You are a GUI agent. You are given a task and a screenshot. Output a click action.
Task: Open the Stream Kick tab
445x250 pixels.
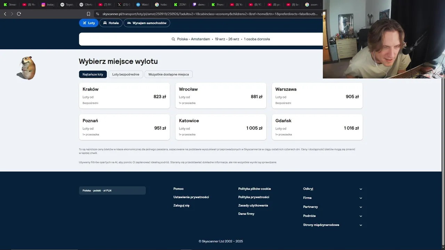click(x=10, y=5)
